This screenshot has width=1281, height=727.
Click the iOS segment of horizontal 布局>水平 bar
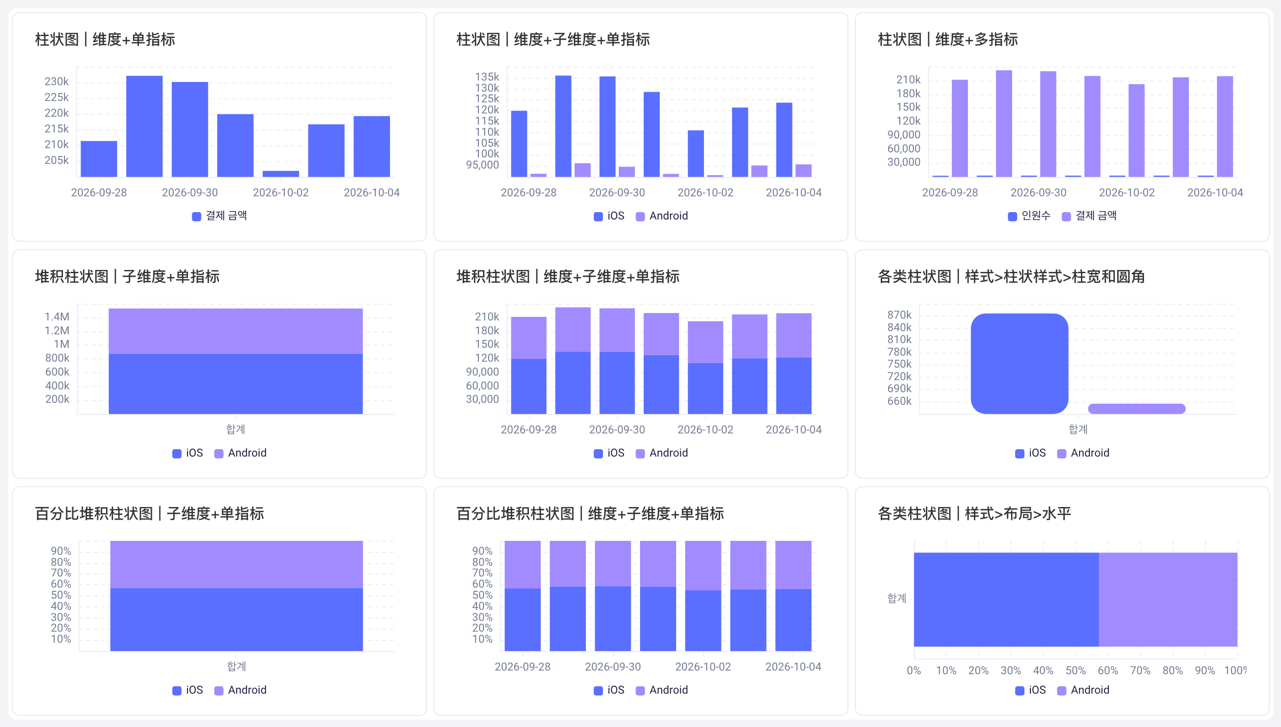pos(1006,599)
